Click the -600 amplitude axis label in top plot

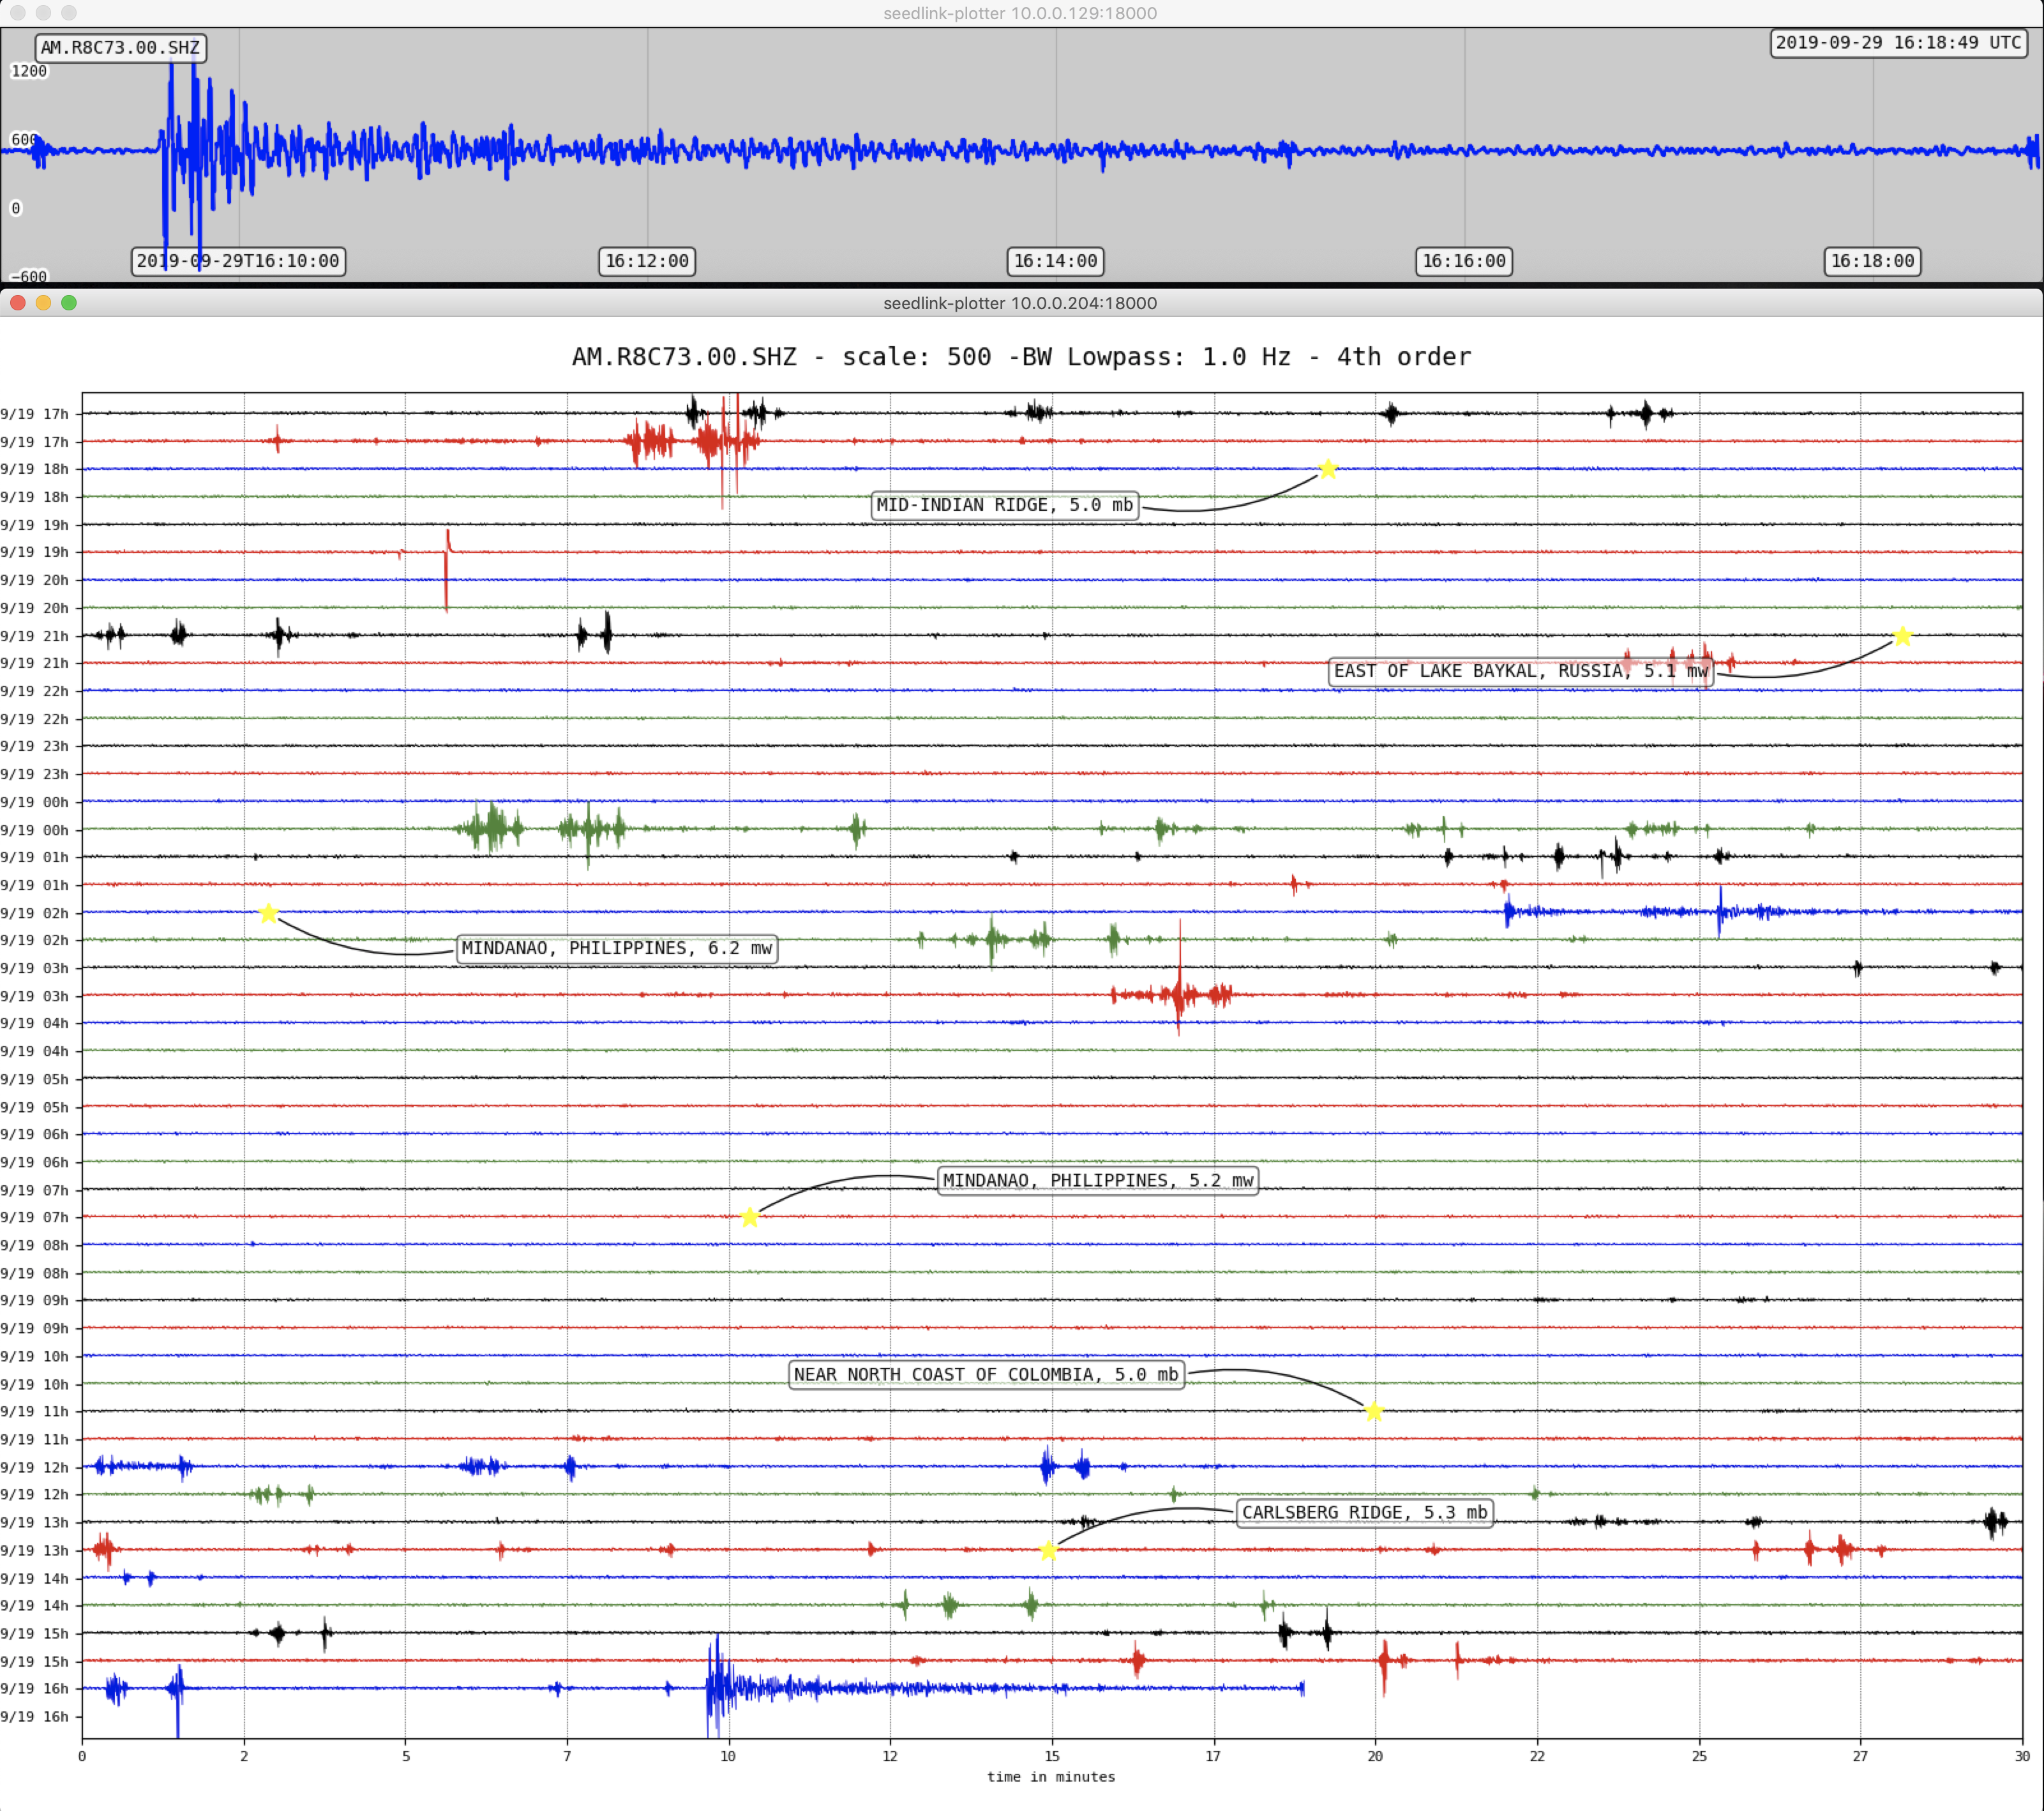pos(29,277)
